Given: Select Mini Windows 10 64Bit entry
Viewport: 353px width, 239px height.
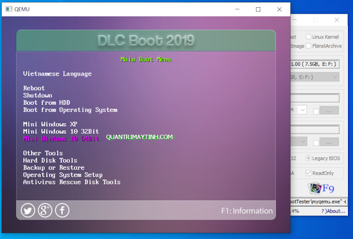Looking at the screenshot, I should click(61, 139).
